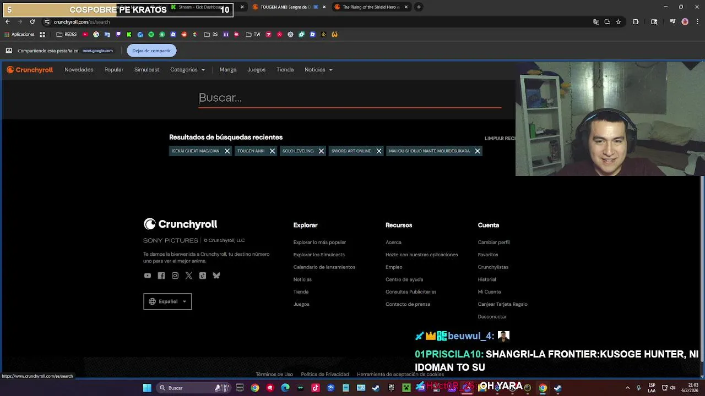705x396 pixels.
Task: Show hidden system tray icons
Action: click(627, 388)
